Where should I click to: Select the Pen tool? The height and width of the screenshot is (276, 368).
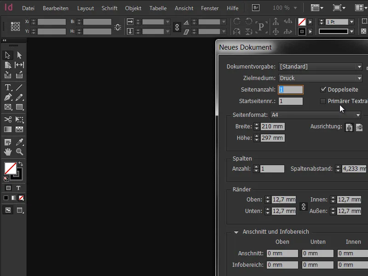point(8,97)
